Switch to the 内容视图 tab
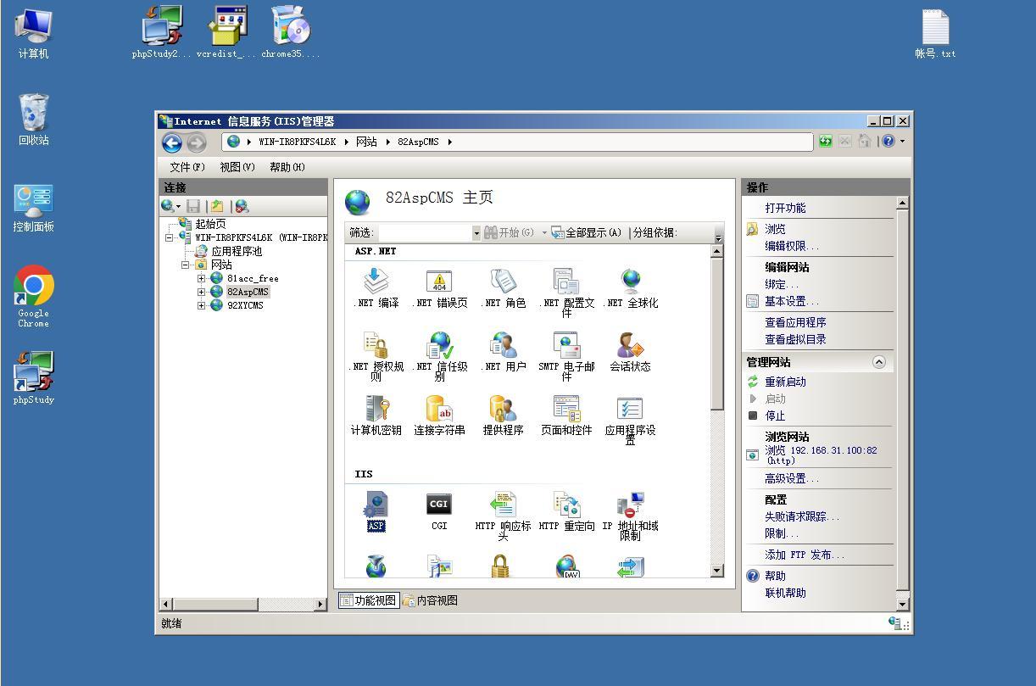 (x=430, y=600)
